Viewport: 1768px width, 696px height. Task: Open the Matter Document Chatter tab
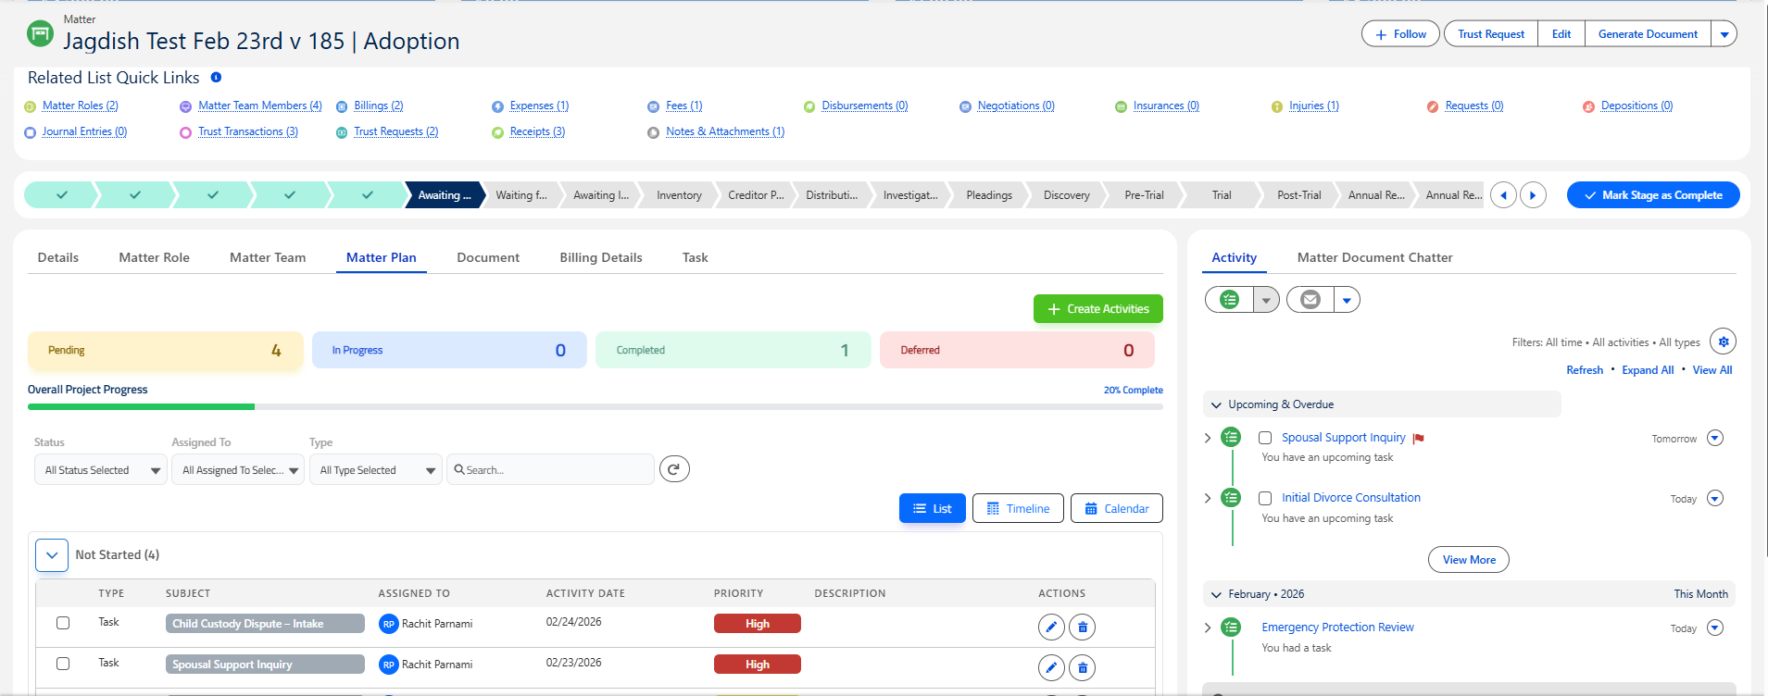pyautogui.click(x=1374, y=257)
